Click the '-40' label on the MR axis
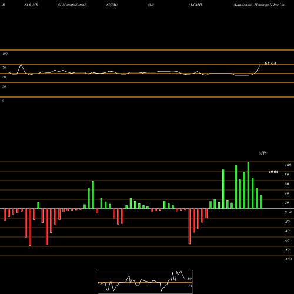This screenshot has height=294, width=294. [288, 231]
